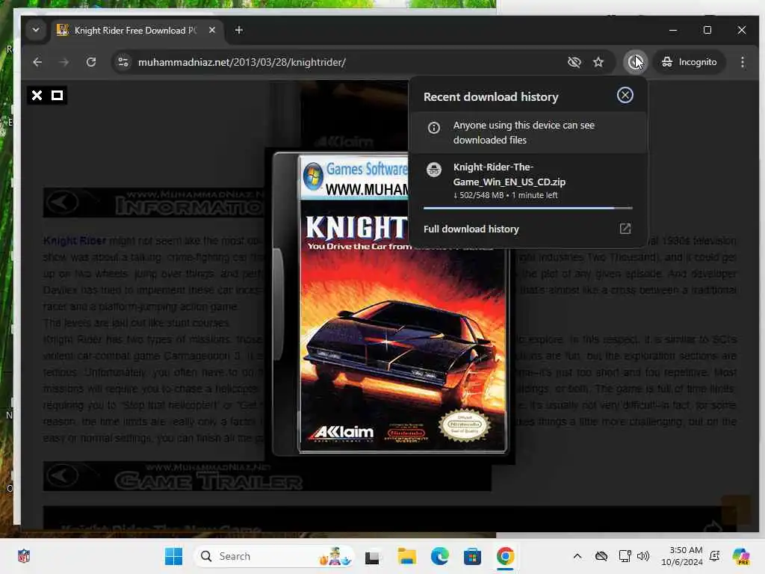Toggle lightbox fullscreen square icon
This screenshot has width=765, height=574.
[57, 95]
